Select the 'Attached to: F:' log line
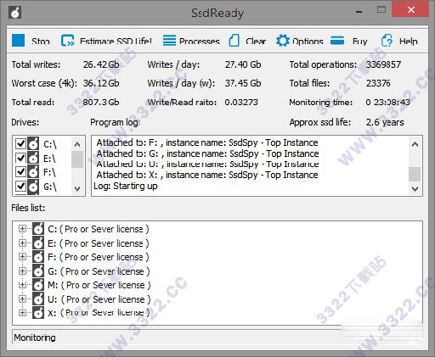435x357 pixels. point(207,142)
